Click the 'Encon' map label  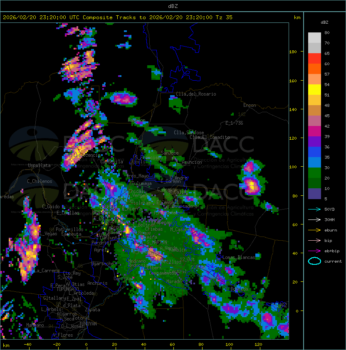click(250, 105)
